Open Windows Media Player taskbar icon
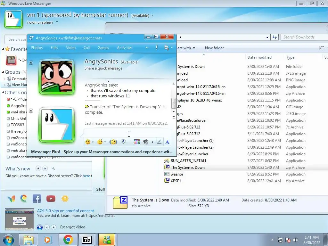 pos(47,240)
